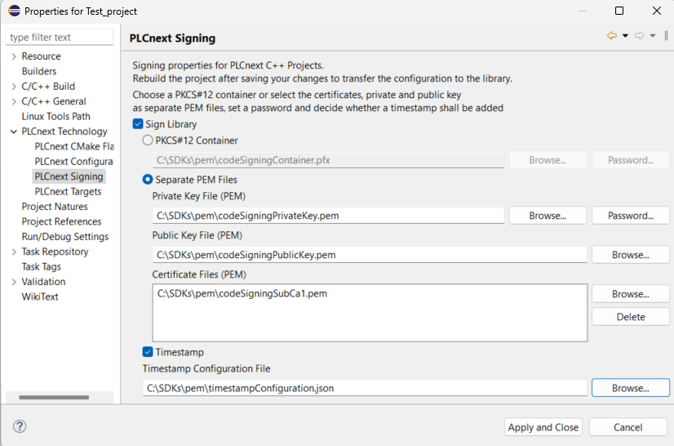Click the back navigation arrow icon

click(612, 36)
